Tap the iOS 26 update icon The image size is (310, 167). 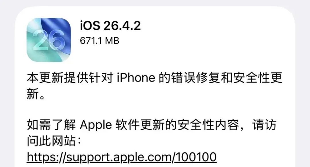[x=49, y=39]
